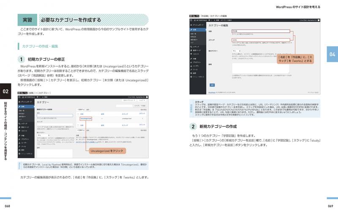Open Plugins icon in category edit sidebar

(191, 62)
